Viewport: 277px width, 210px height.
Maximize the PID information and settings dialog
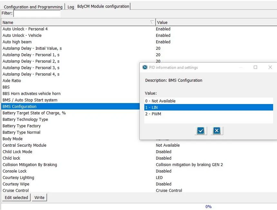point(255,67)
